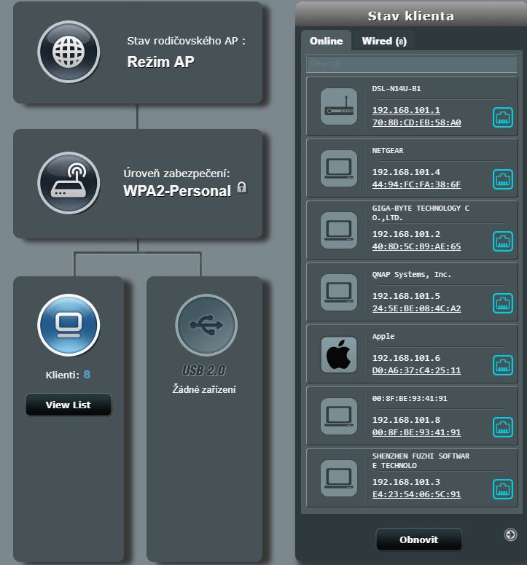Image resolution: width=527 pixels, height=565 pixels.
Task: Click the Apple logo device icon
Action: (339, 354)
